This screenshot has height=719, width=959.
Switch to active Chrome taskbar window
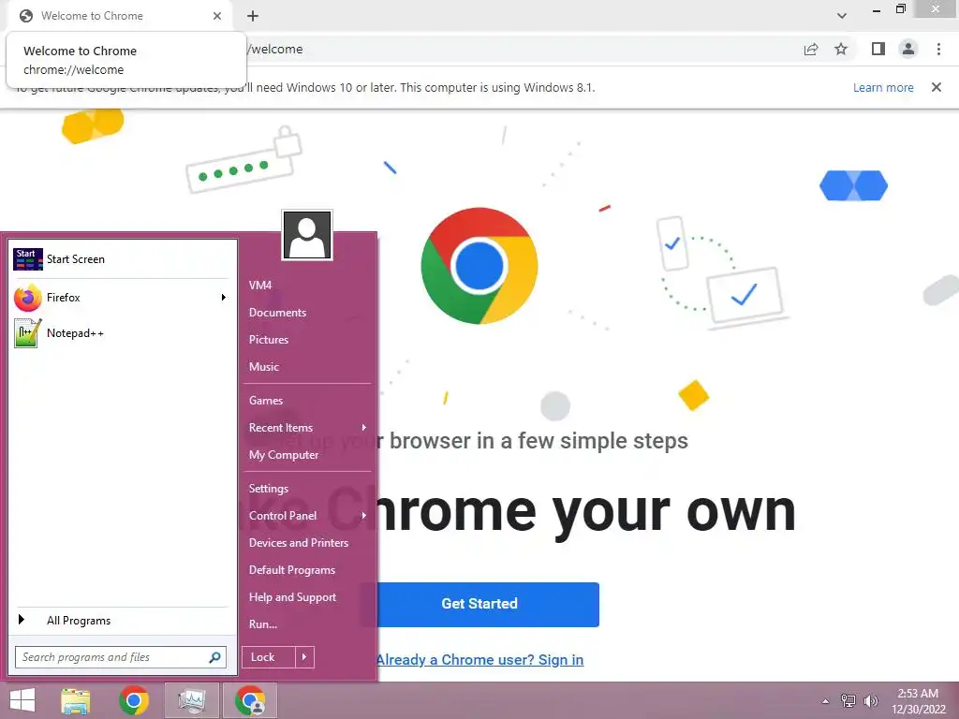[250, 700]
